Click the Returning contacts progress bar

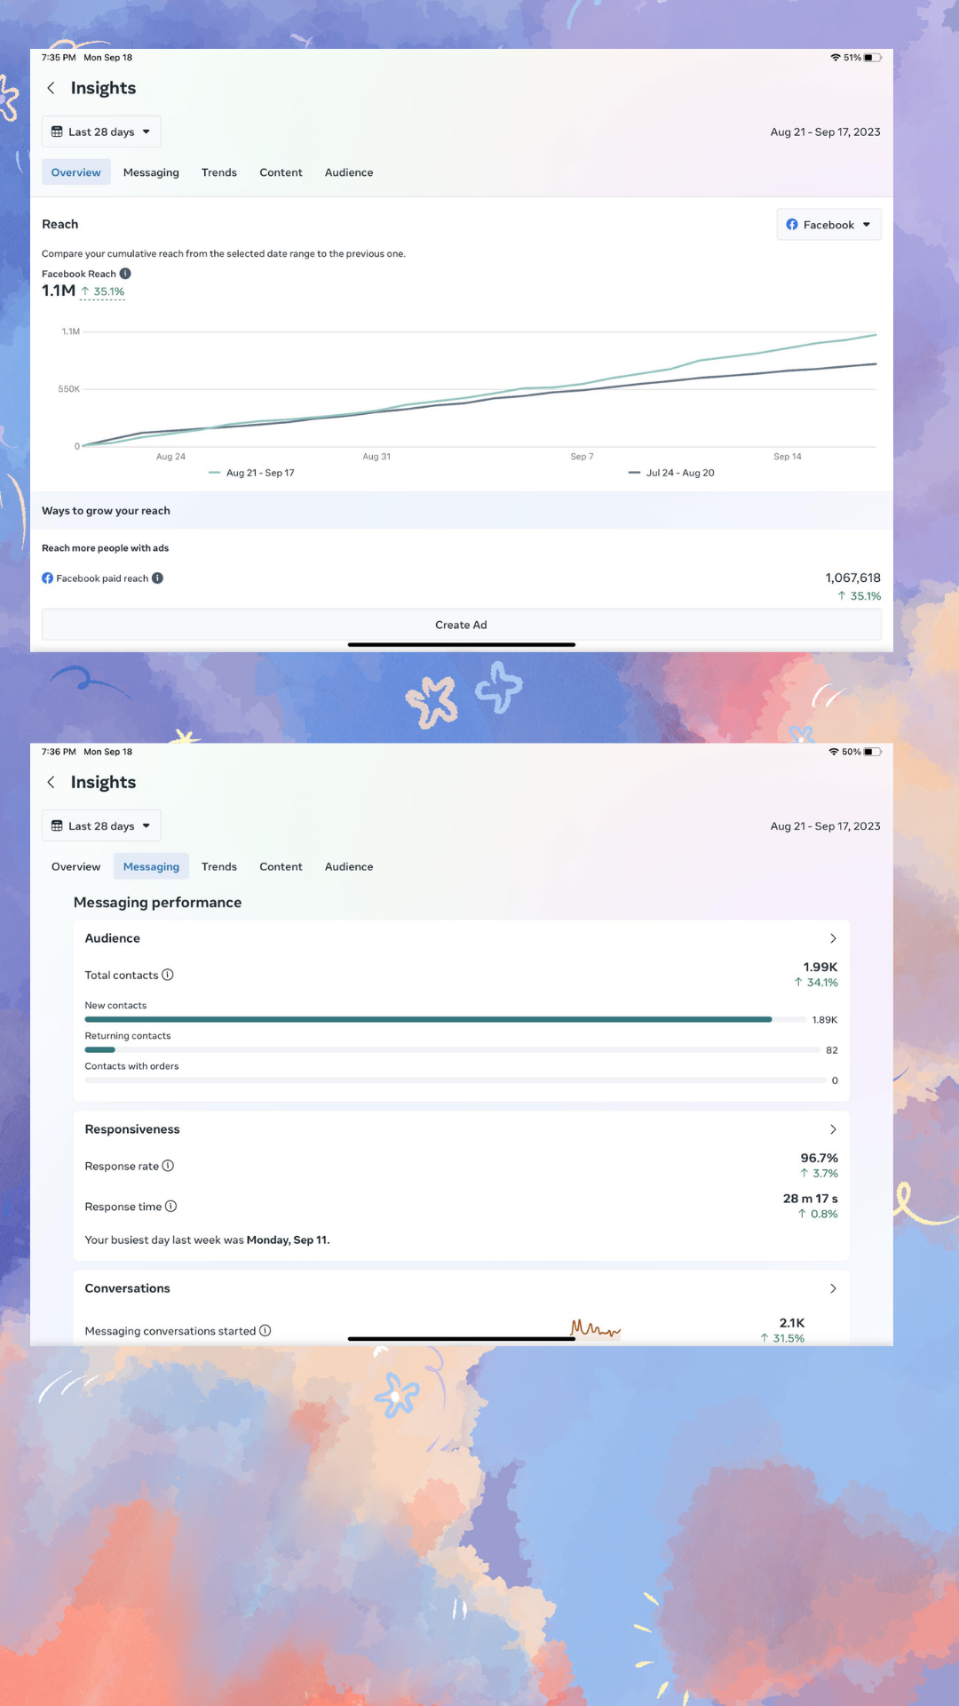tap(452, 1049)
